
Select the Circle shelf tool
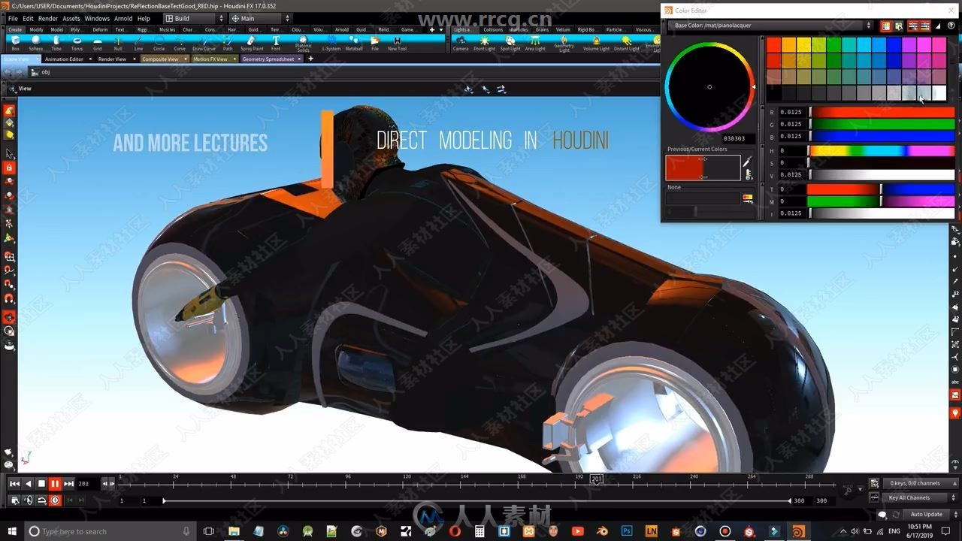click(x=159, y=43)
